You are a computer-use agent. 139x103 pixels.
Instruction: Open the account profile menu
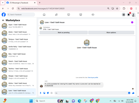coord(133,15)
